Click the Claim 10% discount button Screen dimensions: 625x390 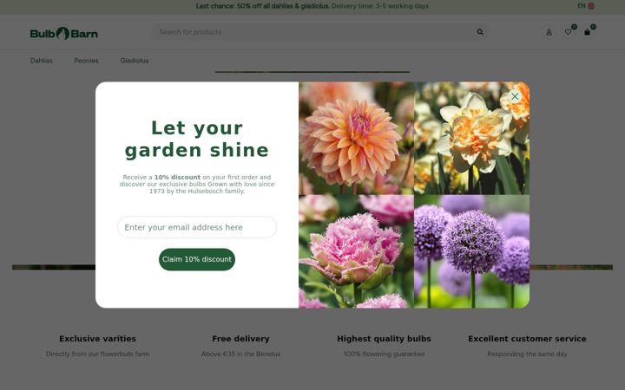197,259
